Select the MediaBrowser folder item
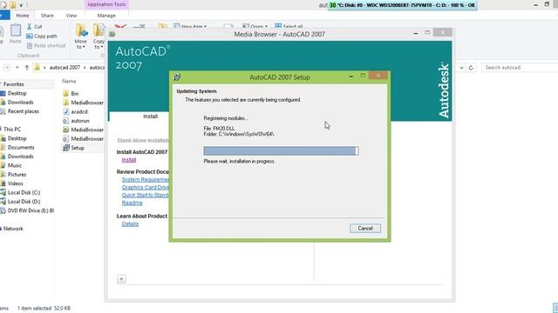Image resolution: width=558 pixels, height=313 pixels. pos(84,103)
